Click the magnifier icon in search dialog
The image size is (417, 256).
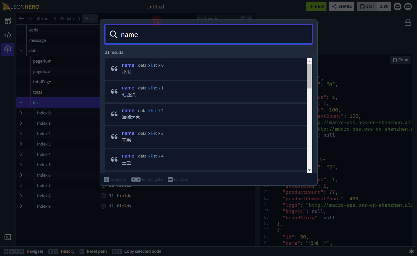pyautogui.click(x=114, y=34)
